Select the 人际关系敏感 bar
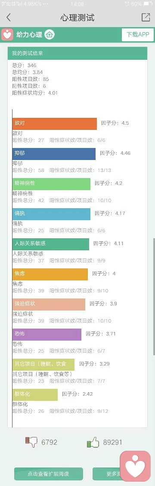This screenshot has height=486, width=155. 51,244
